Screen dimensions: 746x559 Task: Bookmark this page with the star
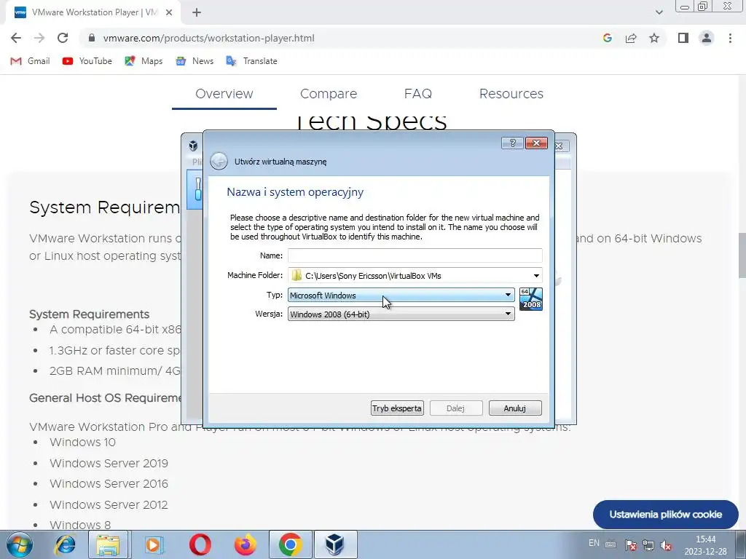point(654,38)
